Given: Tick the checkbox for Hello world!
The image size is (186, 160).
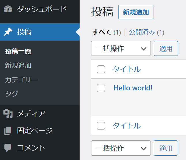Looking at the screenshot, I should tap(101, 88).
